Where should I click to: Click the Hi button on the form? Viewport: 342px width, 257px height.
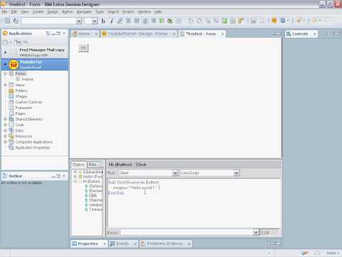pos(83,48)
